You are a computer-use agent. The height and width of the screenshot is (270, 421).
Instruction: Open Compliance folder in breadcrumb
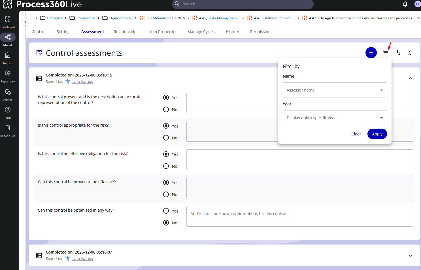(x=86, y=18)
